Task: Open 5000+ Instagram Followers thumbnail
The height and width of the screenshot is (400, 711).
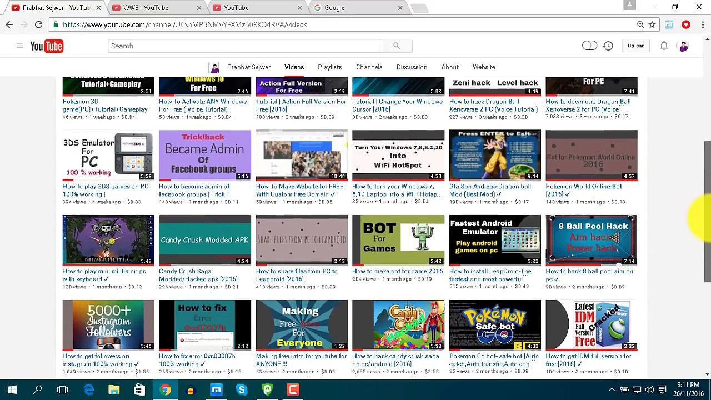Action: point(108,326)
